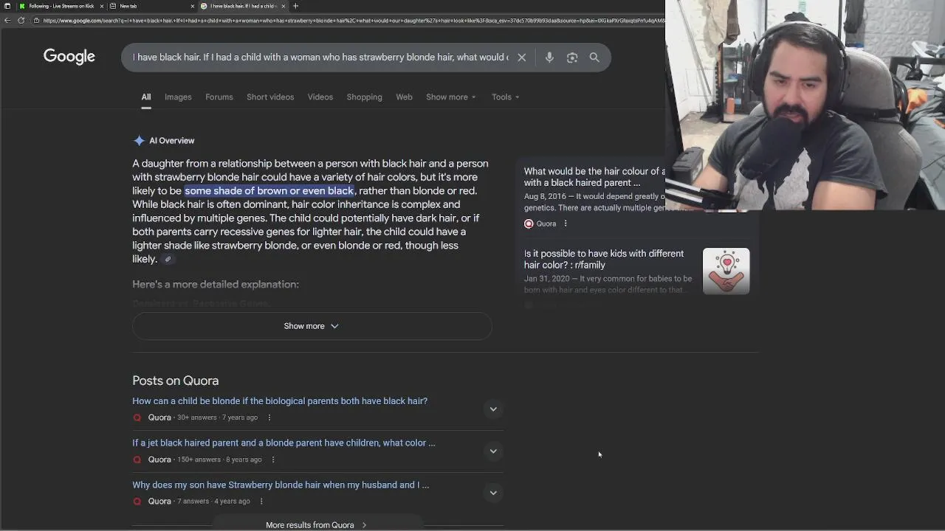Open the three-dot menu for '150+ answers' post
Viewport: 945px width, 531px height.
[x=273, y=459]
